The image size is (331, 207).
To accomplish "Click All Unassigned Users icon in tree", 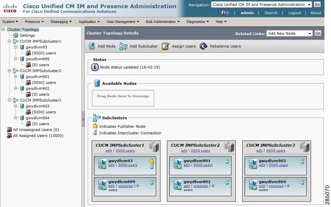I will [9, 130].
